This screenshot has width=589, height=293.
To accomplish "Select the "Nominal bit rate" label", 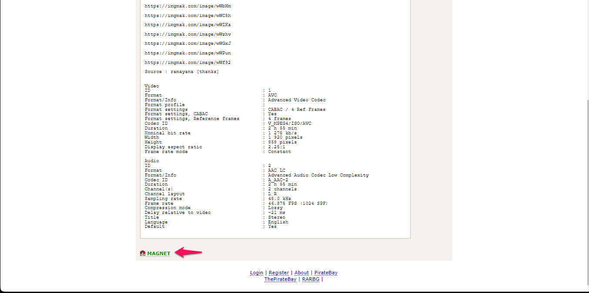I will tap(167, 133).
